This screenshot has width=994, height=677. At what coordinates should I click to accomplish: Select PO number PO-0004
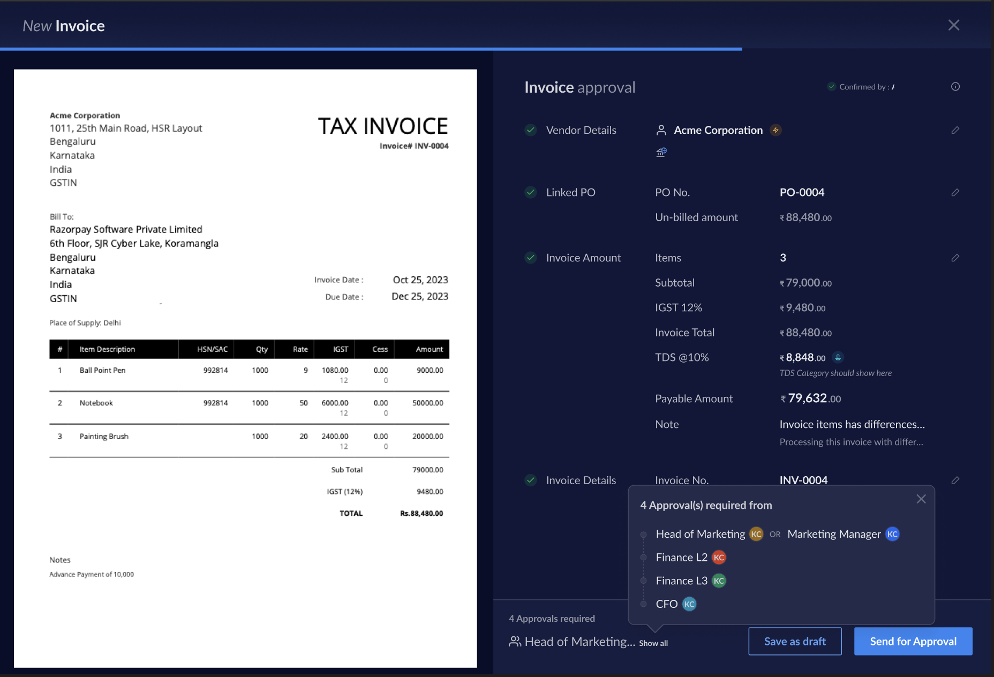[x=802, y=192]
